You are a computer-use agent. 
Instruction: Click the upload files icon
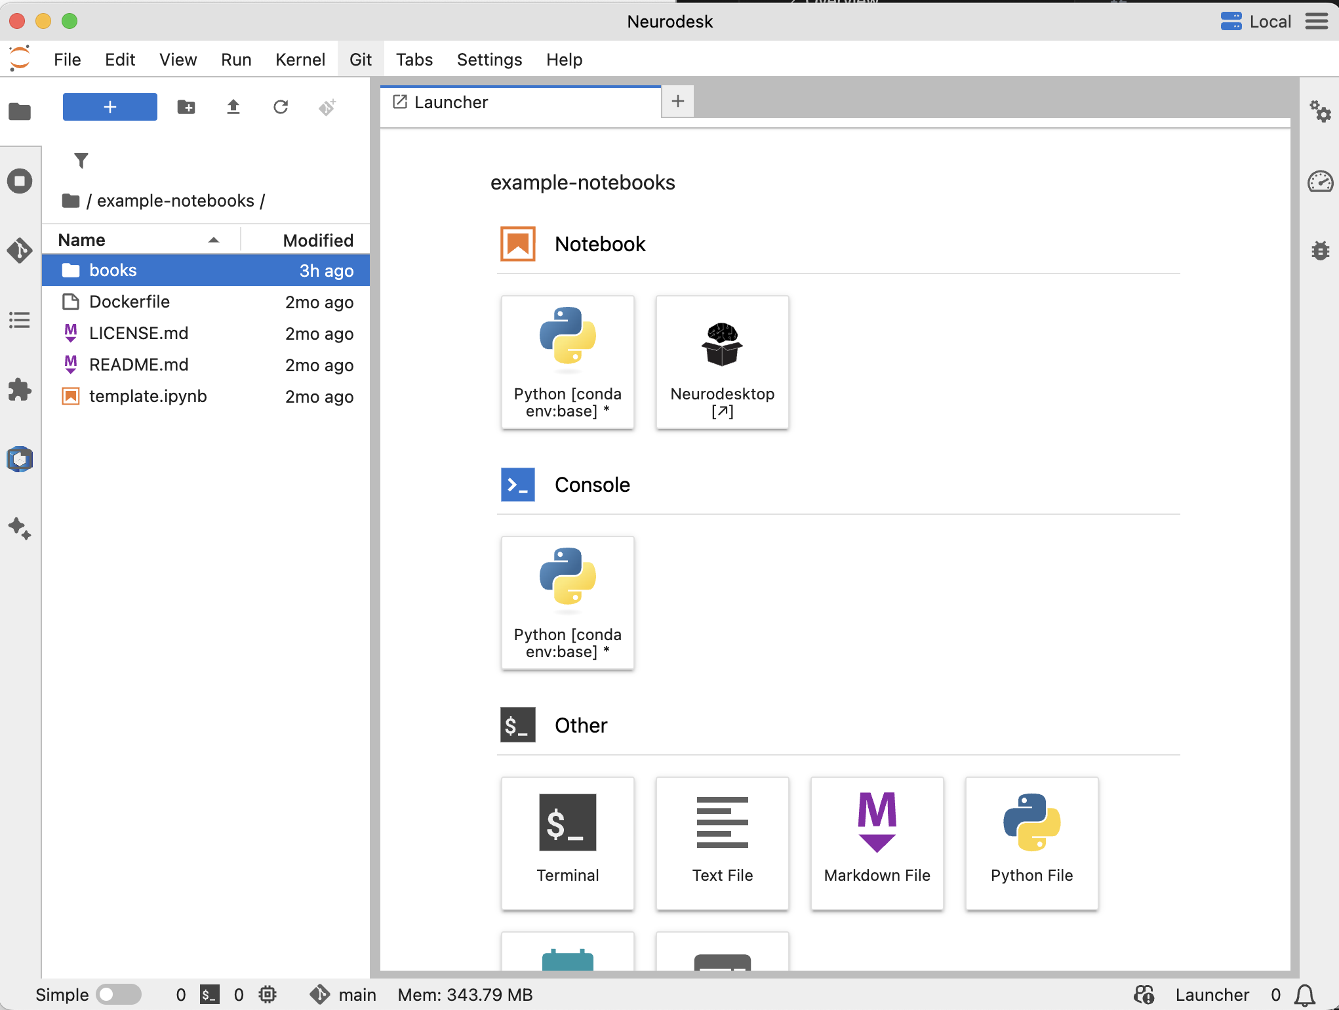[233, 107]
